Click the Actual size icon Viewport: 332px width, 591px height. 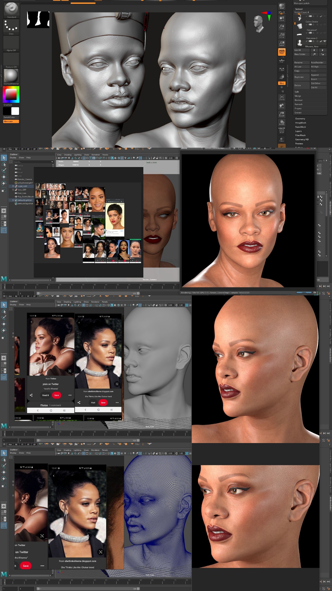pos(282,35)
